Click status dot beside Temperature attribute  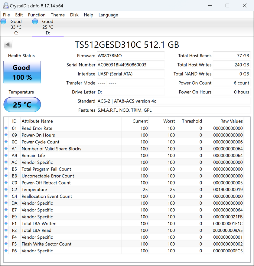click(x=6, y=190)
